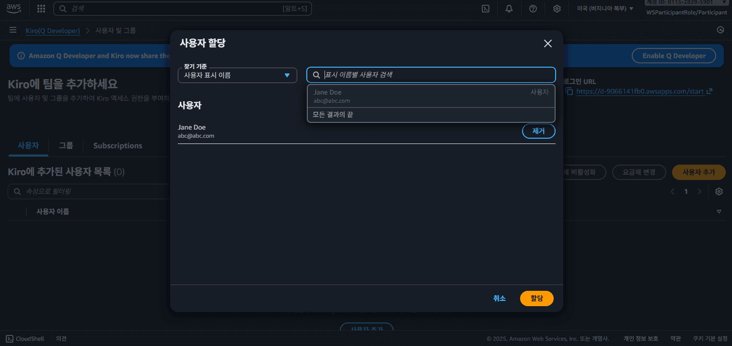Screen dimensions: 732x346
Task: Open the AWS services grid menu
Action: (41, 9)
